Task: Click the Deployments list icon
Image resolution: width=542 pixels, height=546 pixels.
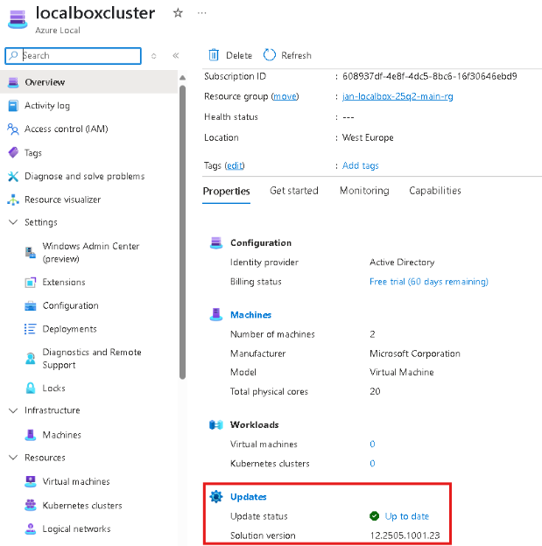Action: pyautogui.click(x=31, y=329)
